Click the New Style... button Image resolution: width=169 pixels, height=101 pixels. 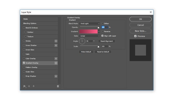pyautogui.click(x=141, y=31)
